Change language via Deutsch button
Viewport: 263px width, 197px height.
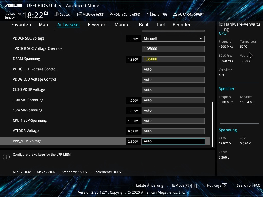pos(63,14)
